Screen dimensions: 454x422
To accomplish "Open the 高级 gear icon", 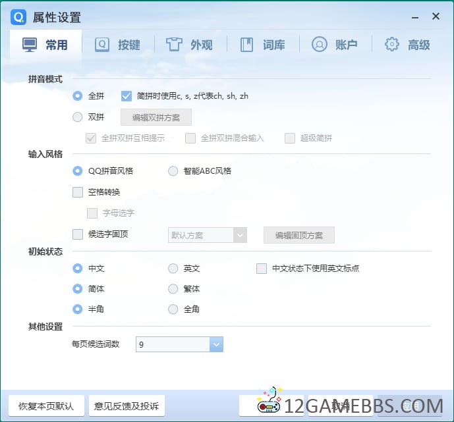I will pyautogui.click(x=392, y=45).
